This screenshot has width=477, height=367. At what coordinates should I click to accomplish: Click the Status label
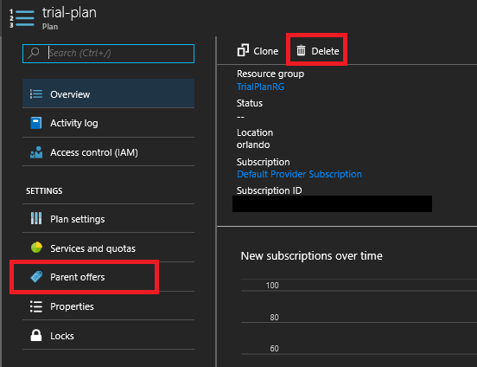pyautogui.click(x=250, y=103)
